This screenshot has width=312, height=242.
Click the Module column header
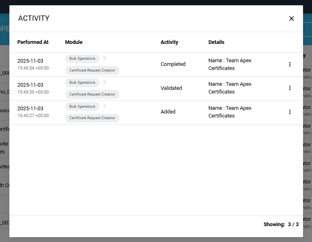74,42
